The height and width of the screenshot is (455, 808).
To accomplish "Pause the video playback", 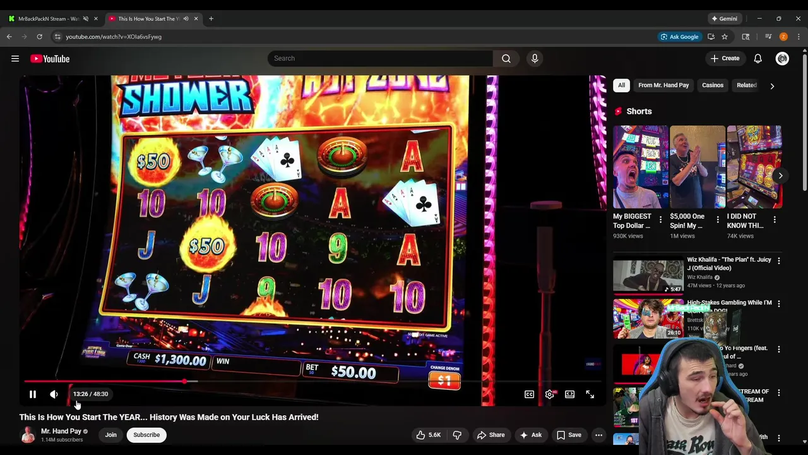I will coord(33,394).
